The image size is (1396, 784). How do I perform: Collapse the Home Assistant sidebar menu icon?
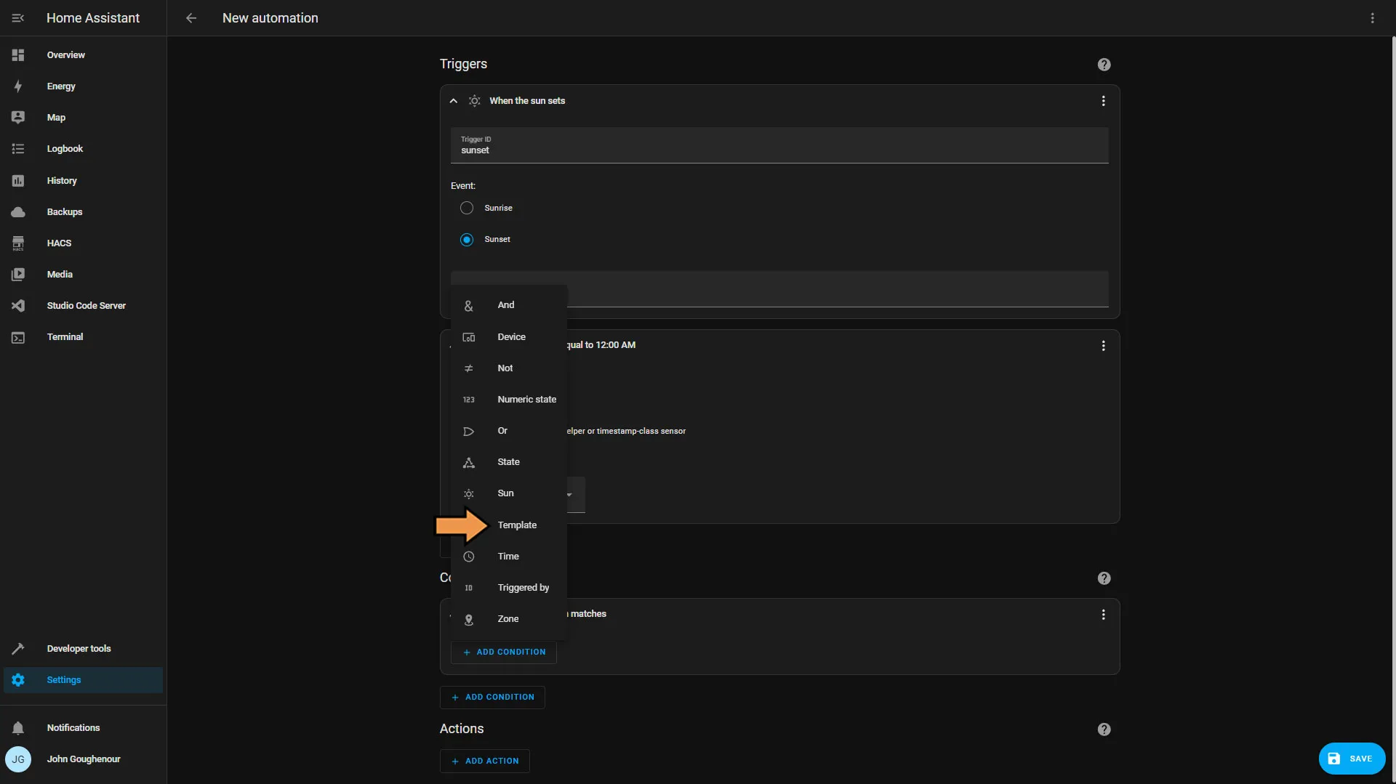(x=18, y=18)
